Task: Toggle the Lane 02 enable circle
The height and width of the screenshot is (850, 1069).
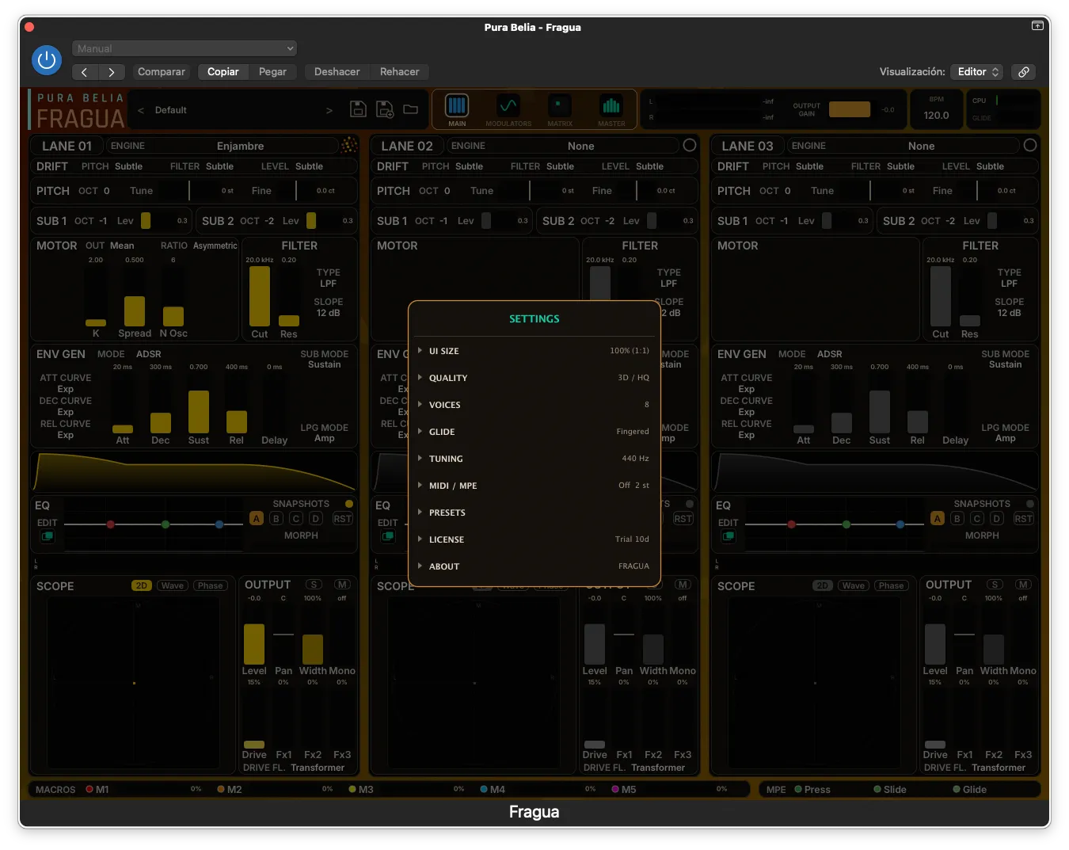Action: (x=690, y=145)
